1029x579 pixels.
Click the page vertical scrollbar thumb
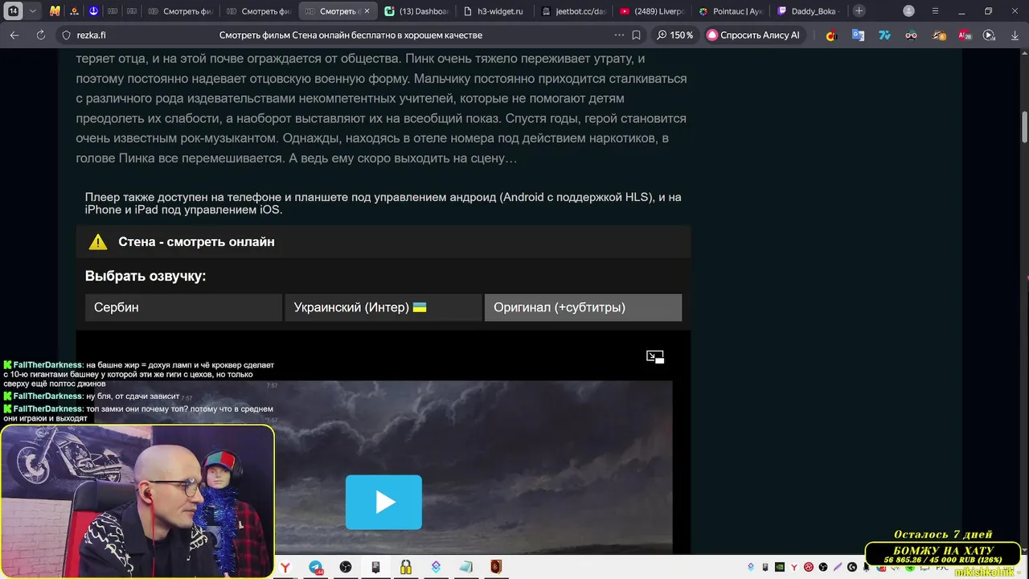[1024, 125]
